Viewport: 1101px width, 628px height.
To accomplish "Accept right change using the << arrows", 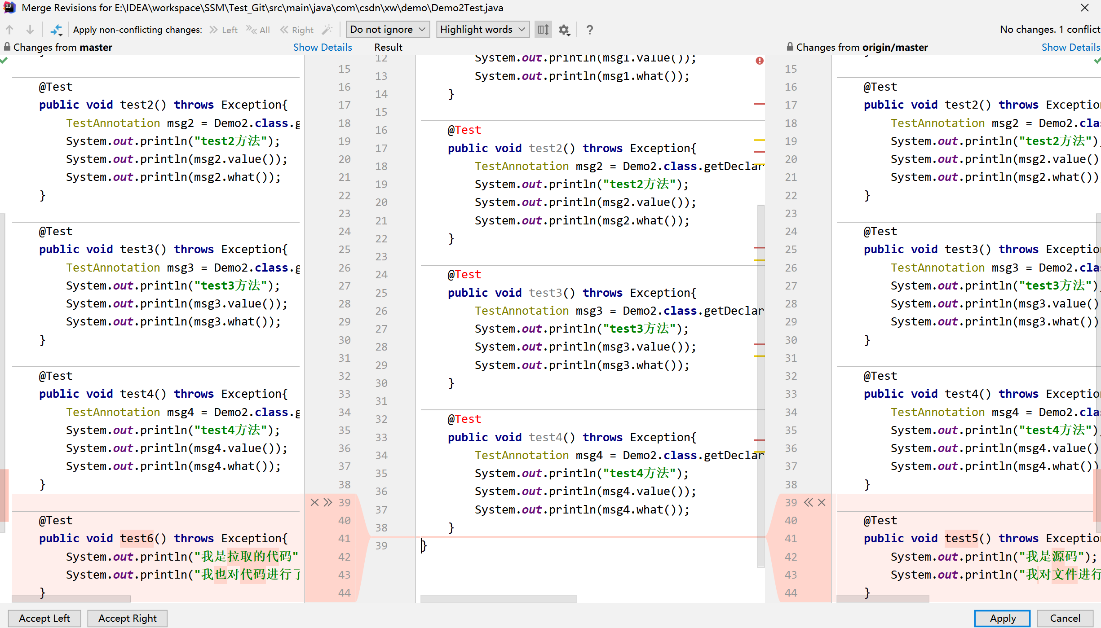I will coord(809,502).
